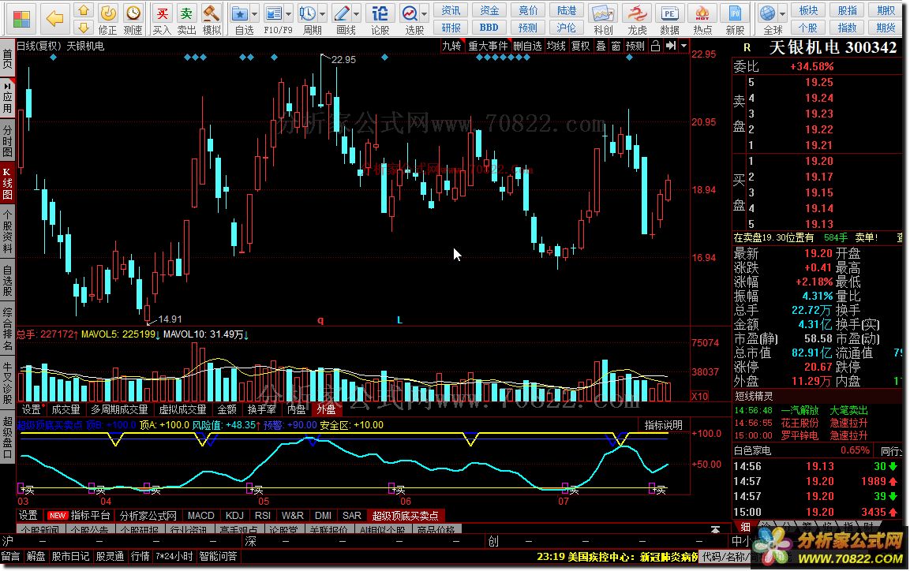Viewport: 910px width, 571px height.
Task: Toggle 九转 indicator on chart
Action: click(451, 46)
